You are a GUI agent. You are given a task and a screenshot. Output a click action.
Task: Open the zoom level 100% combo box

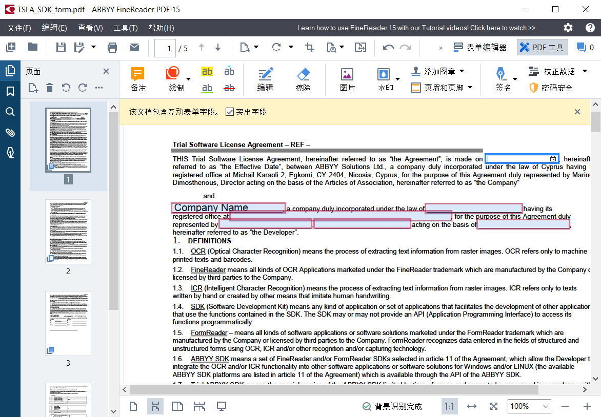click(x=529, y=406)
